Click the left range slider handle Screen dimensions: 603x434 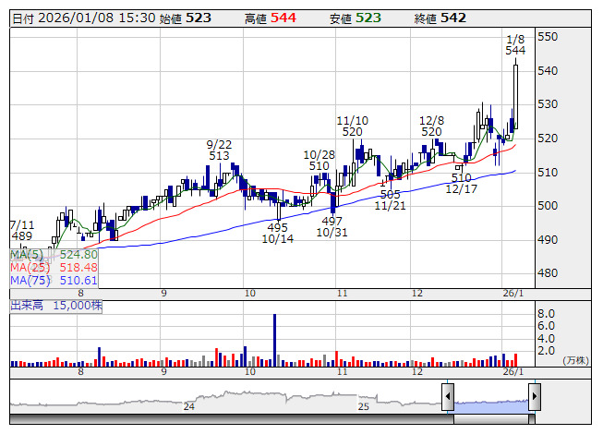click(x=448, y=398)
